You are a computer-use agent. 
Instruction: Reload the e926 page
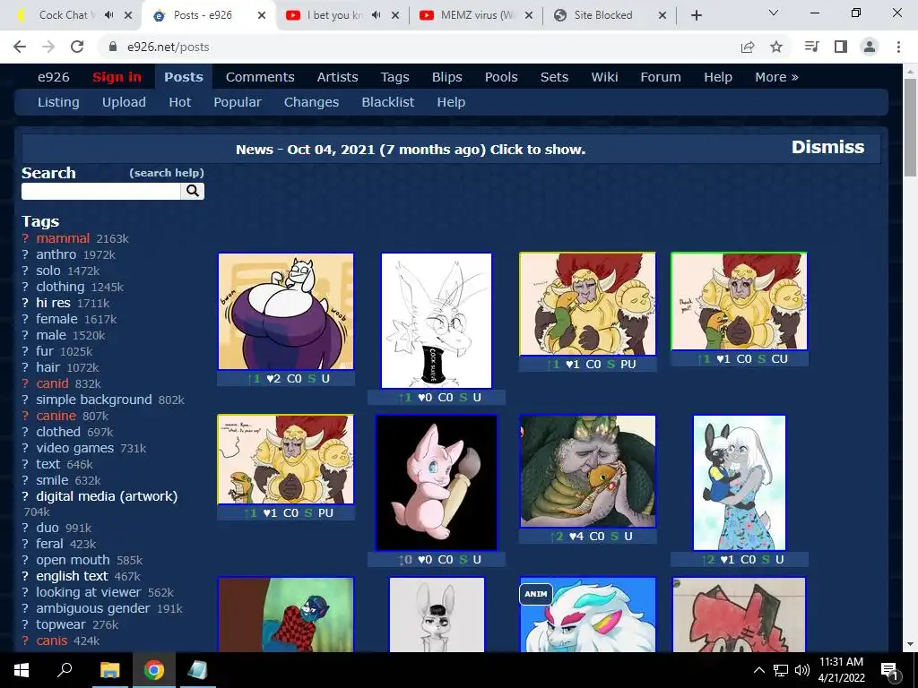pos(77,47)
